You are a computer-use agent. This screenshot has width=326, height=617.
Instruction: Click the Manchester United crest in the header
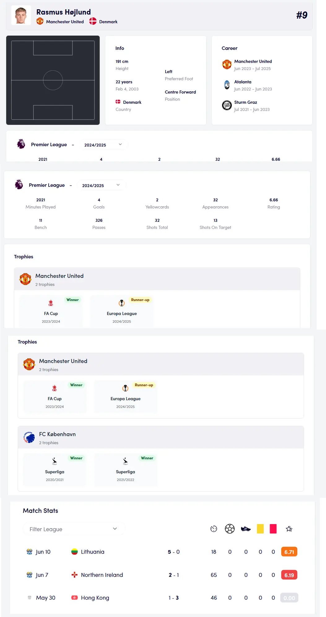[x=40, y=21]
